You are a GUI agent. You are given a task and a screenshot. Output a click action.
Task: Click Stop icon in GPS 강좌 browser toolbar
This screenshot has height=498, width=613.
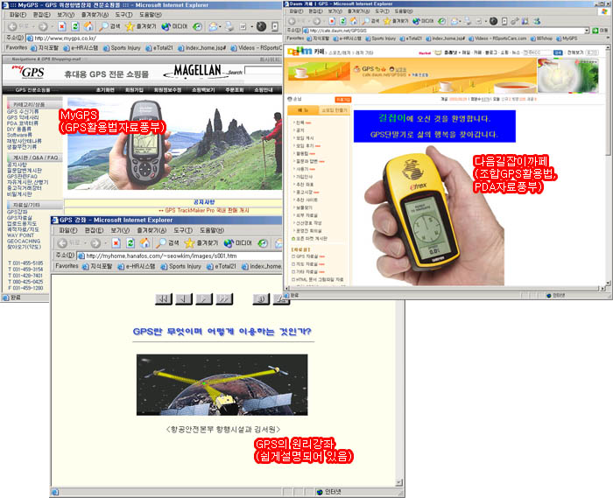(x=116, y=242)
